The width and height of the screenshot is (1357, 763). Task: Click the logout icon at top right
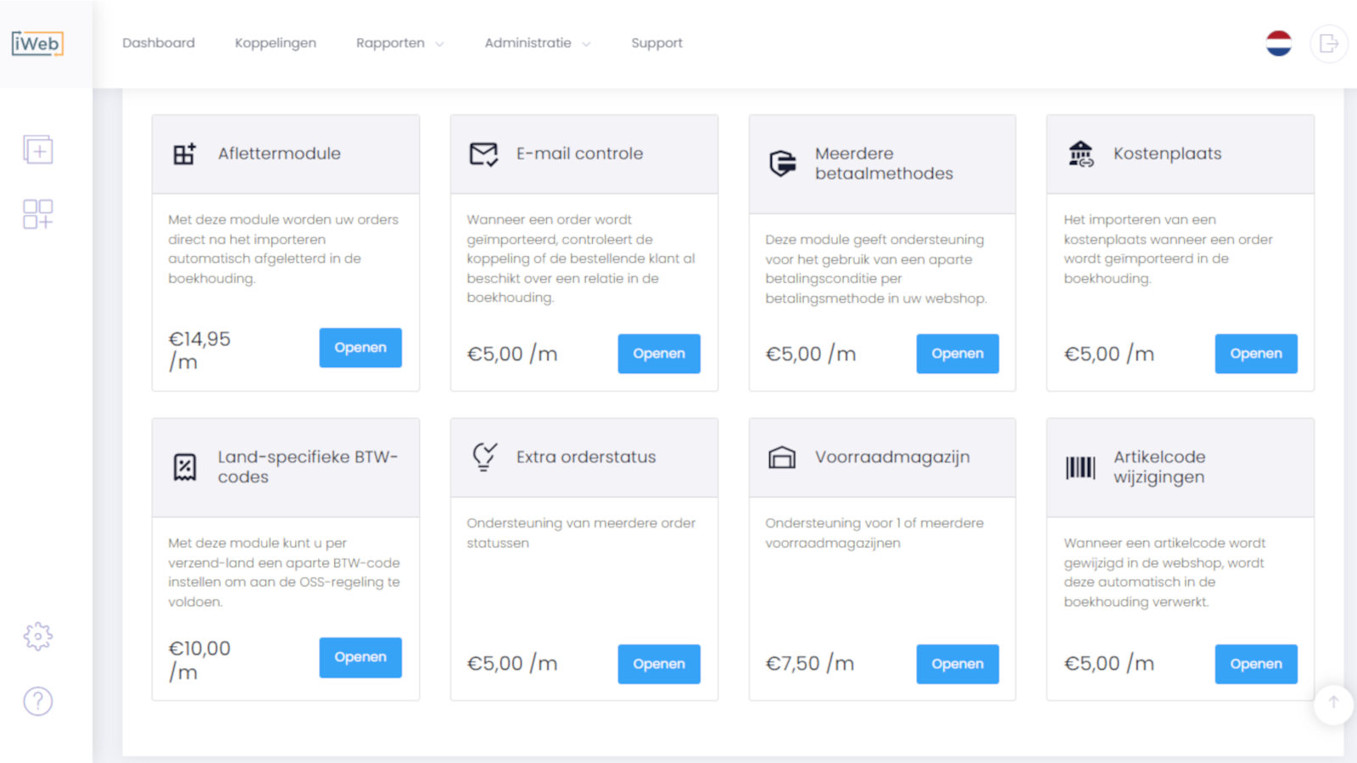pyautogui.click(x=1329, y=43)
